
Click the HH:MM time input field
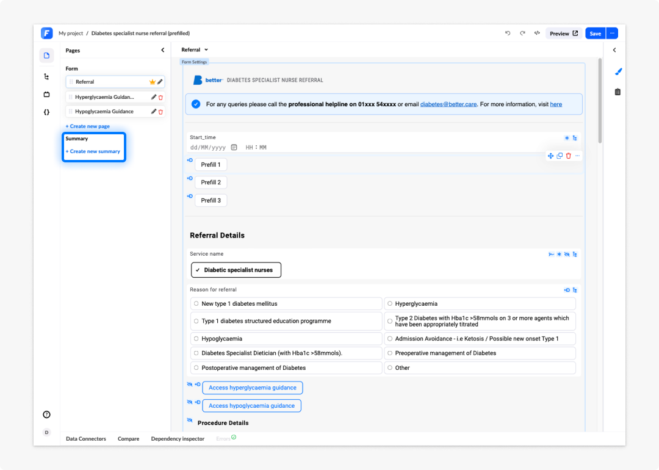tap(256, 148)
